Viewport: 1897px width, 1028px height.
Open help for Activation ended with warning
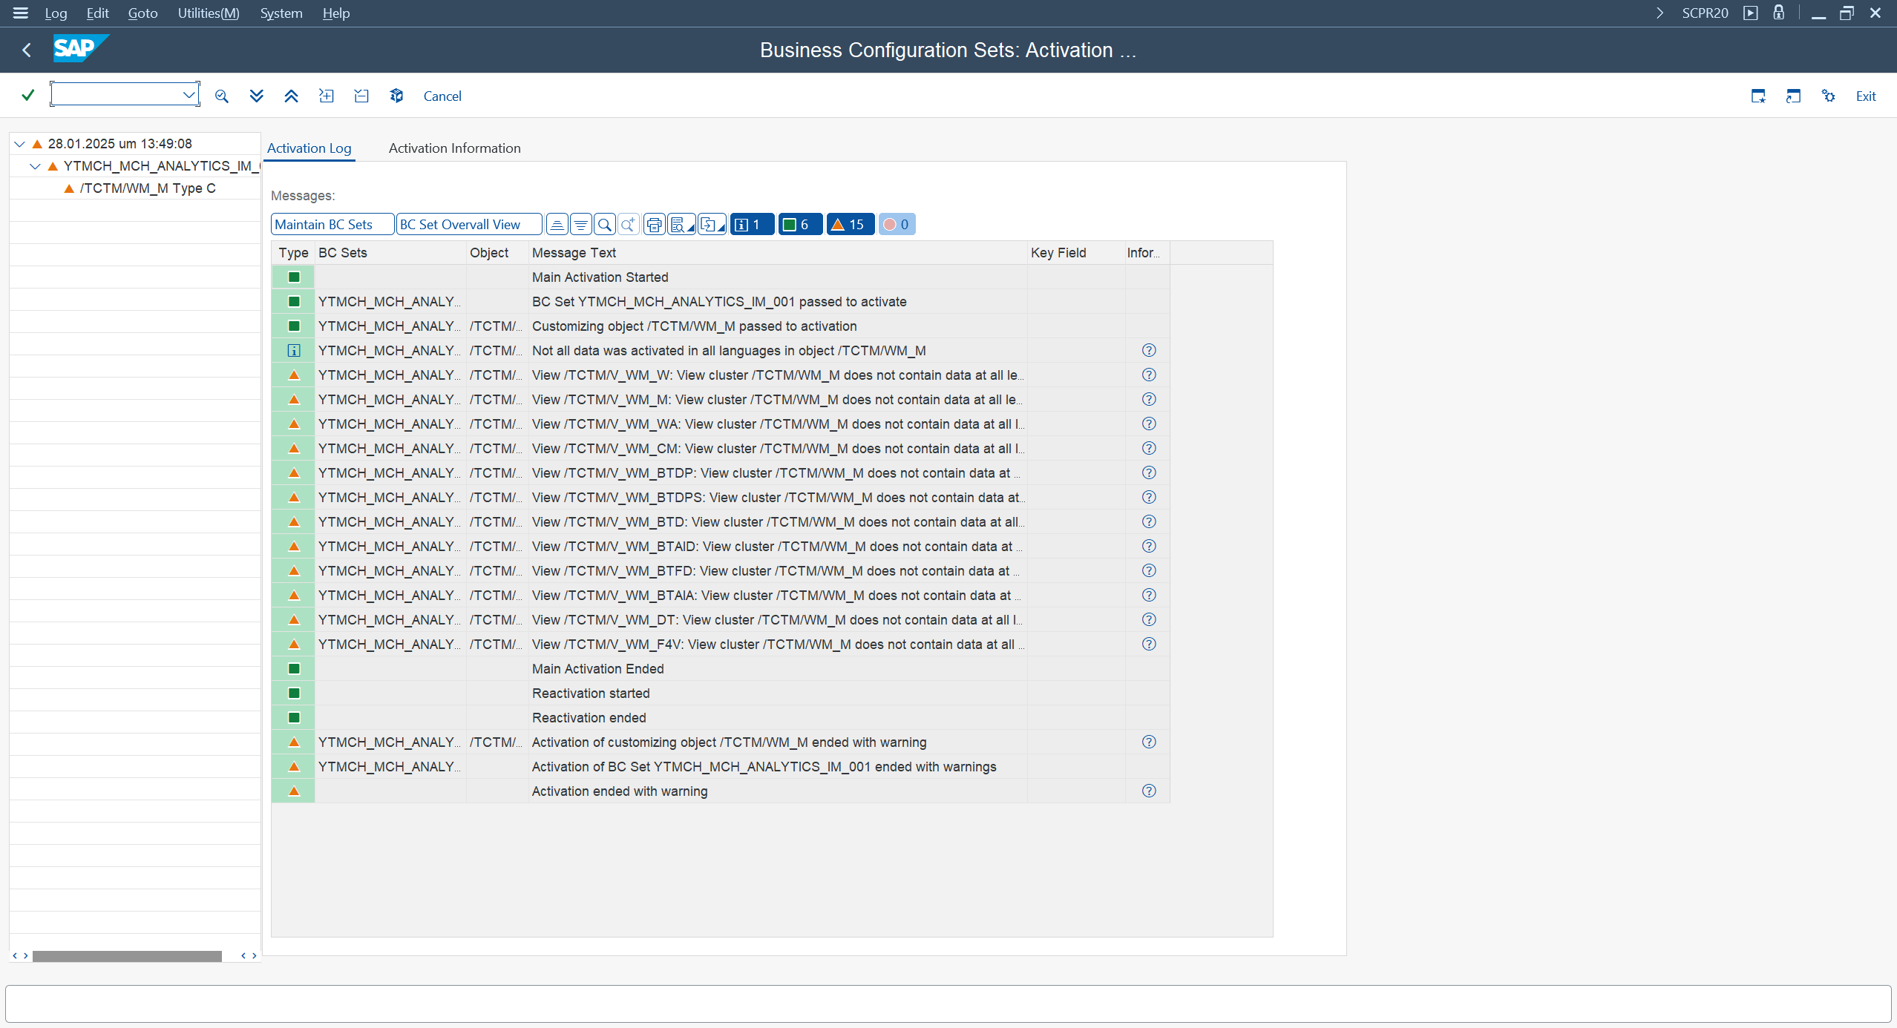click(x=1148, y=791)
